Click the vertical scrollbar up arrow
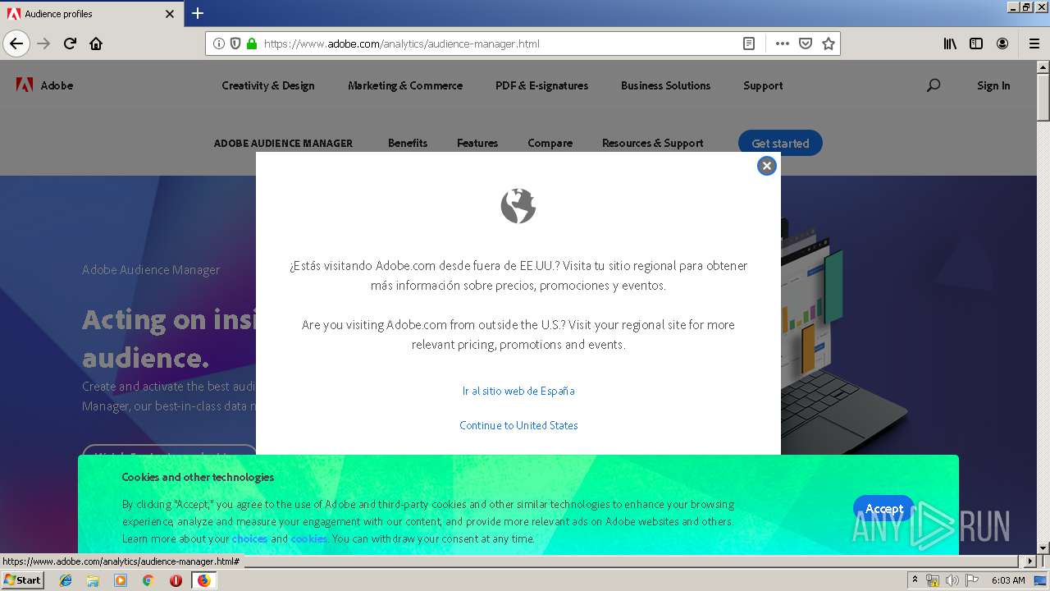The width and height of the screenshot is (1050, 591). pyautogui.click(x=1043, y=67)
